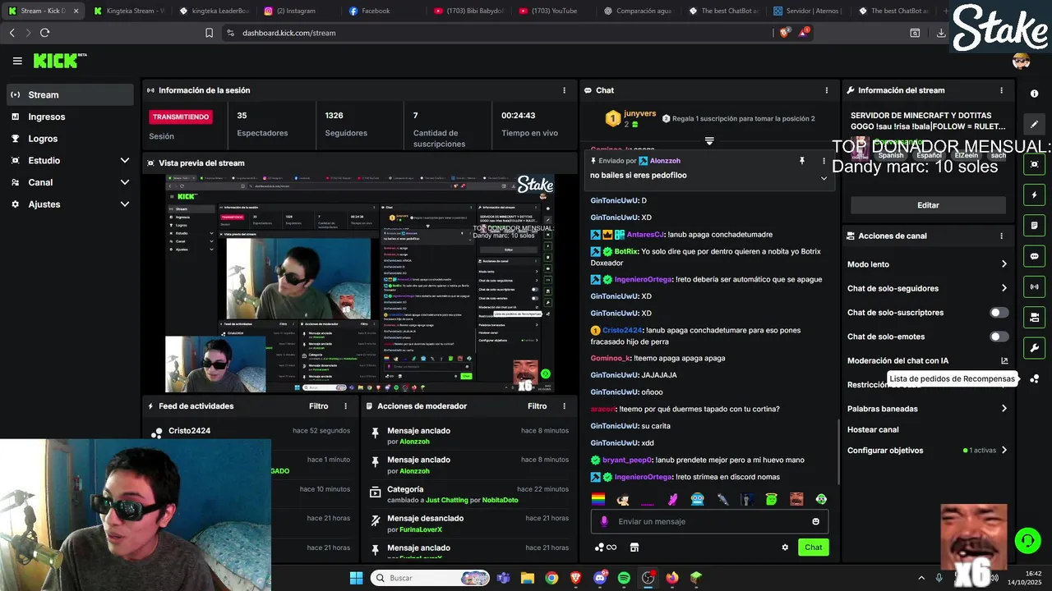Image resolution: width=1052 pixels, height=591 pixels.
Task: Open chat settings gear icon
Action: click(785, 547)
